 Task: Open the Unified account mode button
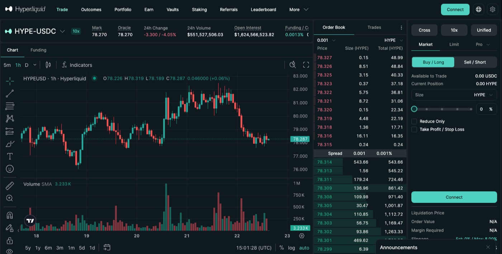[484, 30]
